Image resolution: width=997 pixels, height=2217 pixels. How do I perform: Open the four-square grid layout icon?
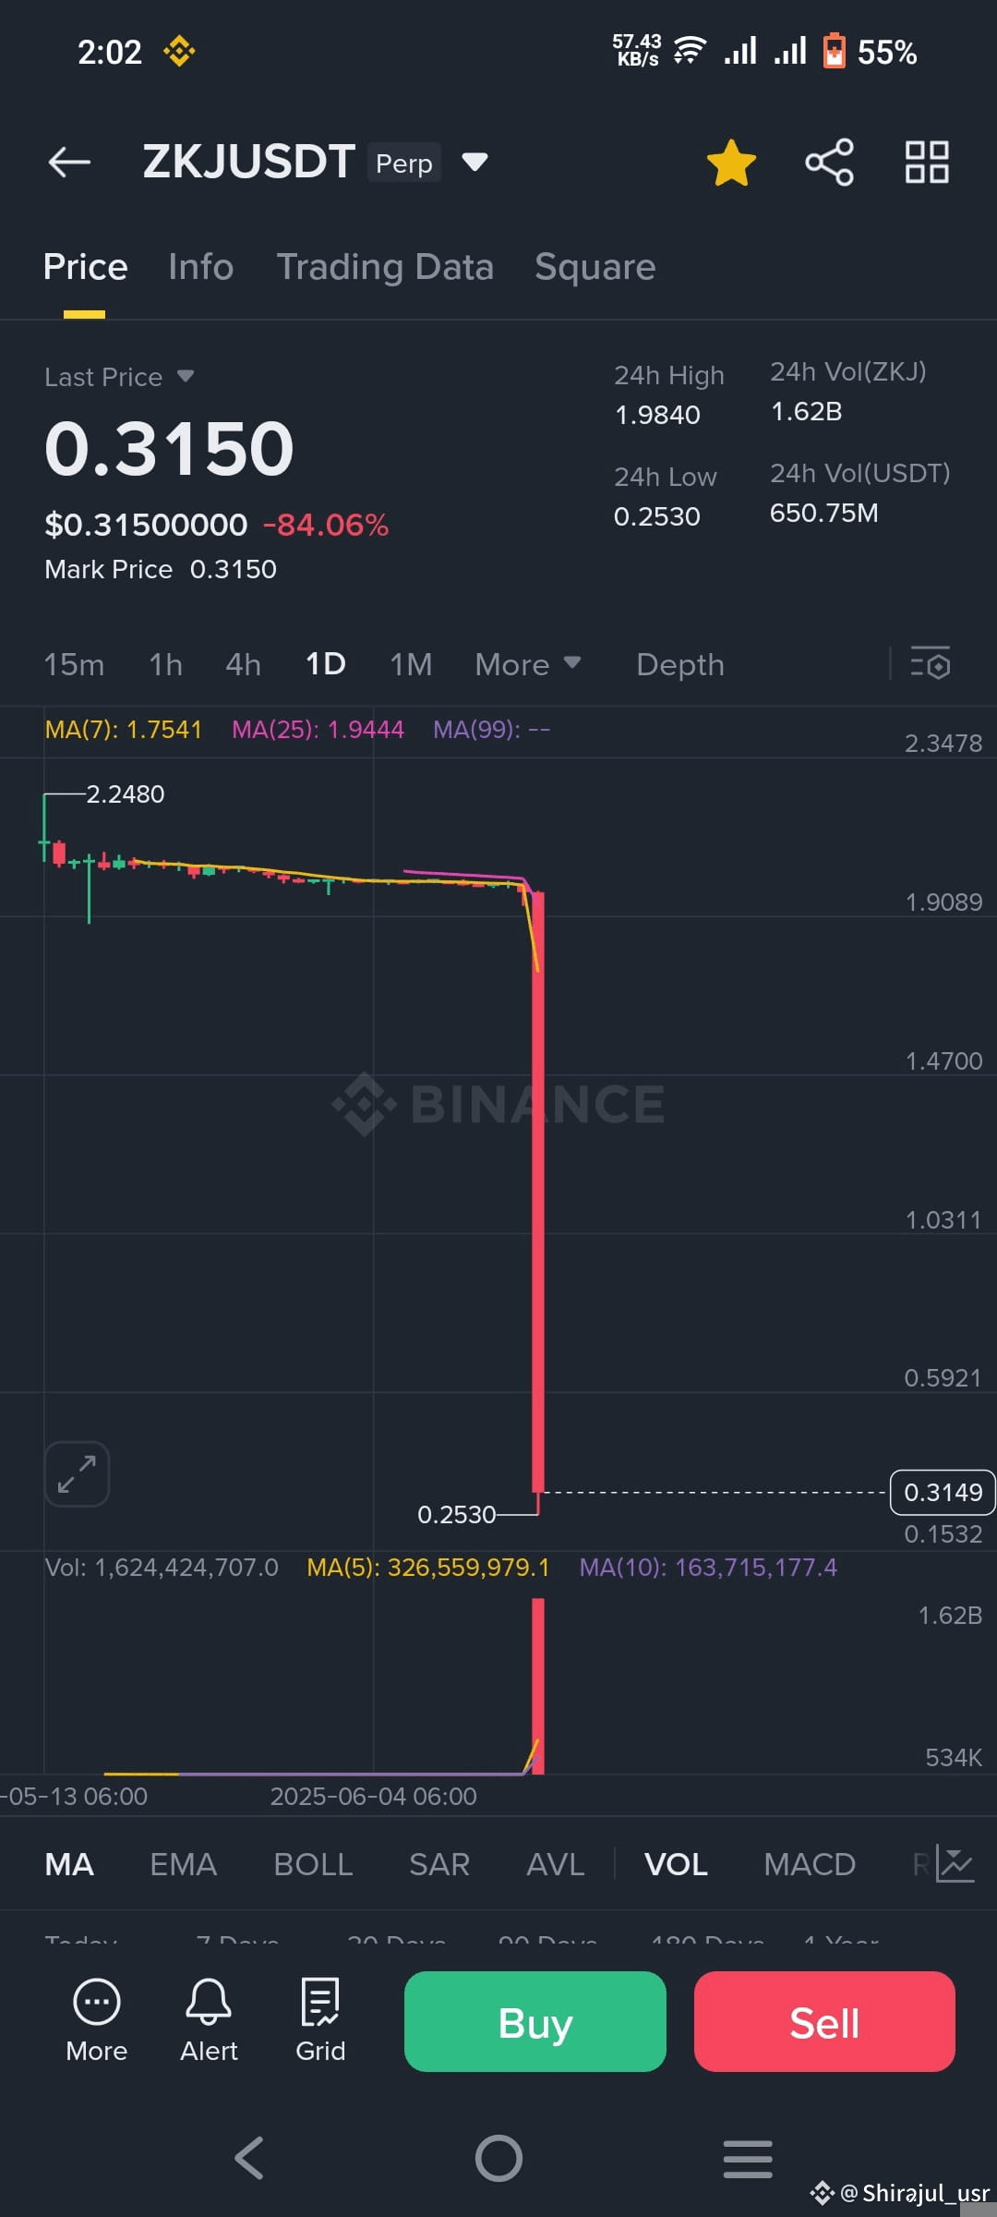click(927, 163)
